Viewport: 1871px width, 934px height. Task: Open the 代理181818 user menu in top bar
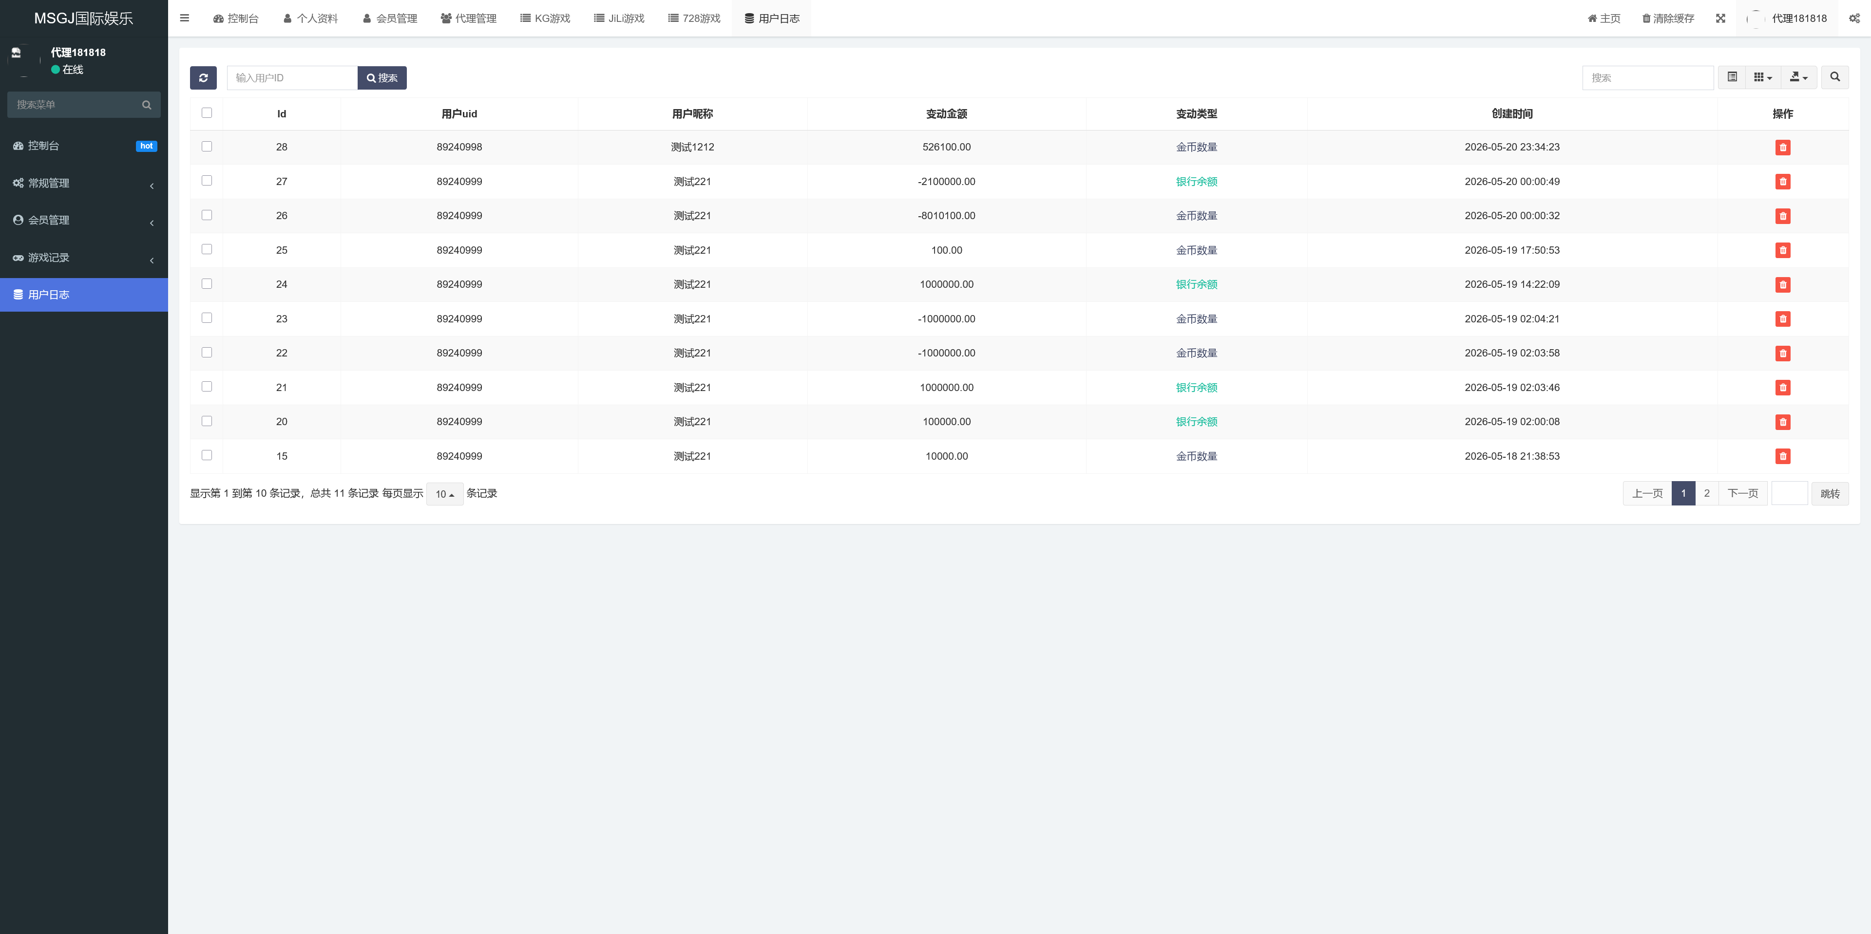(x=1787, y=18)
